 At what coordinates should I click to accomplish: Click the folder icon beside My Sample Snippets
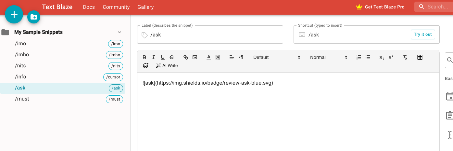5,32
